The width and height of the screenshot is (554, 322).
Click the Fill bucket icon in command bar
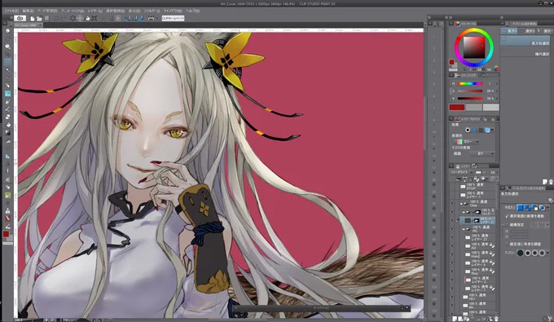87,19
